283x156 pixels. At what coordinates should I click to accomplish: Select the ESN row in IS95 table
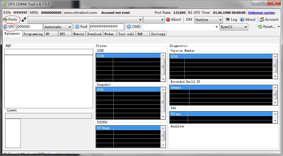(128, 56)
